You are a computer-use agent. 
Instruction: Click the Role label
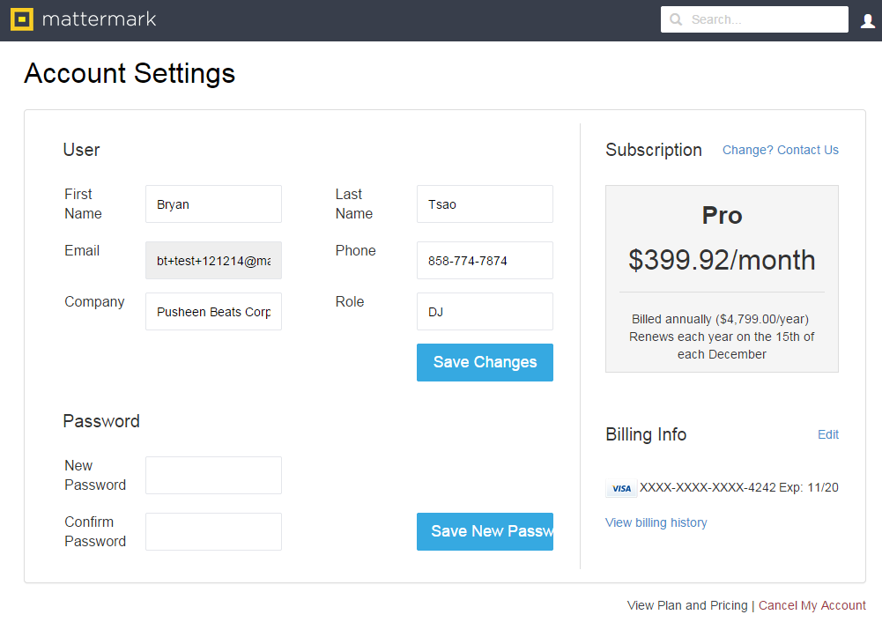pyautogui.click(x=350, y=302)
